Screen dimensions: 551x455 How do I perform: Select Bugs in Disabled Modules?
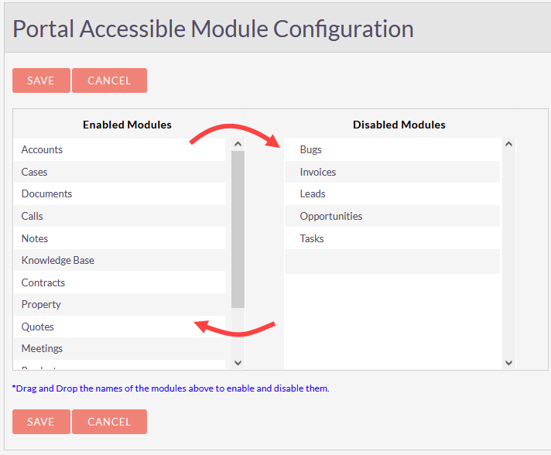click(311, 149)
